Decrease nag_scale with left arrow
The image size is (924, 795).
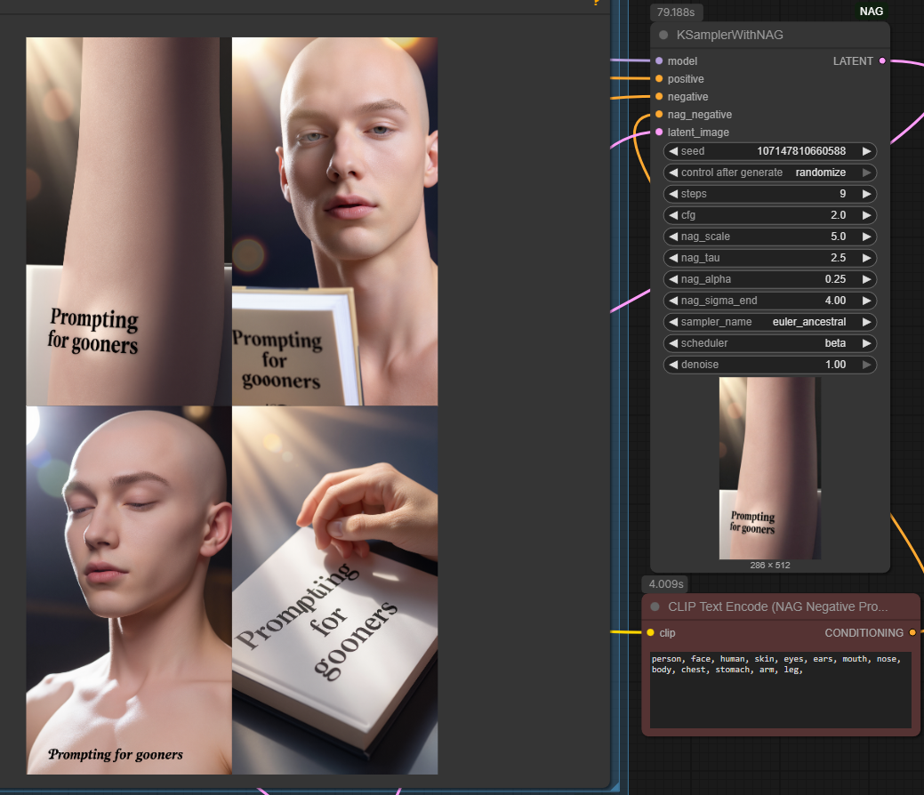(673, 237)
